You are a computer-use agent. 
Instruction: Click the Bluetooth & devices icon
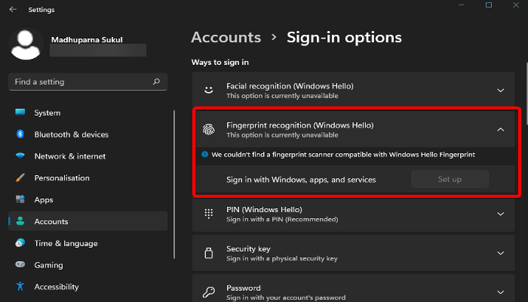point(20,134)
